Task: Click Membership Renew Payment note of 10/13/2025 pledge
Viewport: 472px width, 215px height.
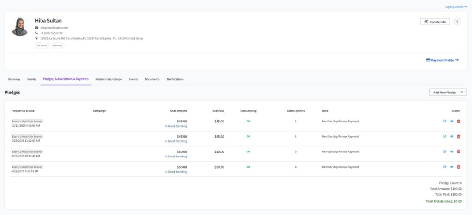Action: pos(341,121)
